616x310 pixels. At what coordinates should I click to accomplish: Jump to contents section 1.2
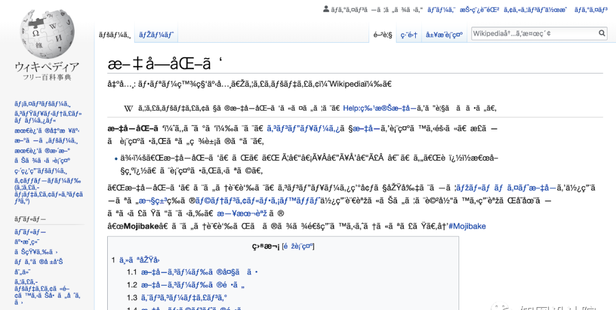coord(186,285)
